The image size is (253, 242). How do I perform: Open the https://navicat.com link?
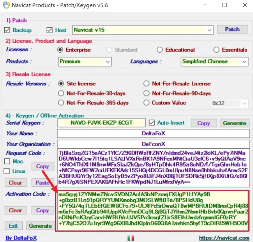pyautogui.click(x=224, y=238)
